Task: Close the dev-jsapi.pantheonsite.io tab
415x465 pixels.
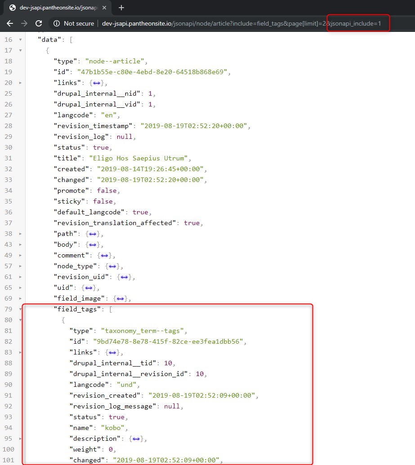Action: (x=104, y=8)
